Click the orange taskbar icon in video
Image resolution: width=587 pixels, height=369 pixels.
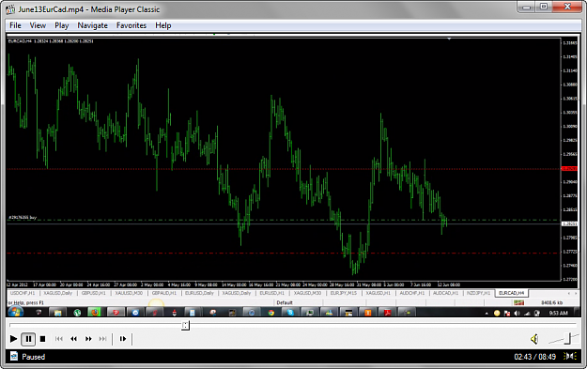click(368, 312)
